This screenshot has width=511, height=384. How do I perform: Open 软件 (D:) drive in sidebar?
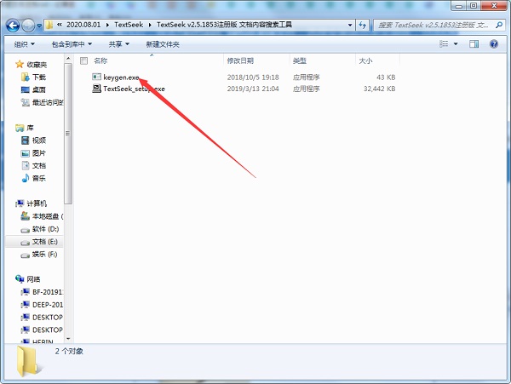[x=40, y=229]
